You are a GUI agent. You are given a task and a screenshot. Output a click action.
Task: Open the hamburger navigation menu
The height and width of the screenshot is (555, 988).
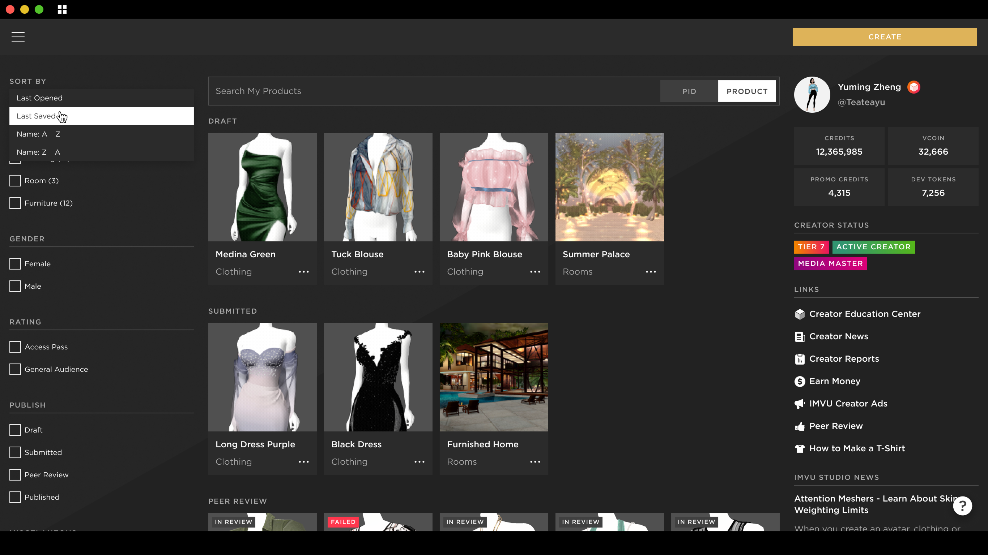(18, 37)
